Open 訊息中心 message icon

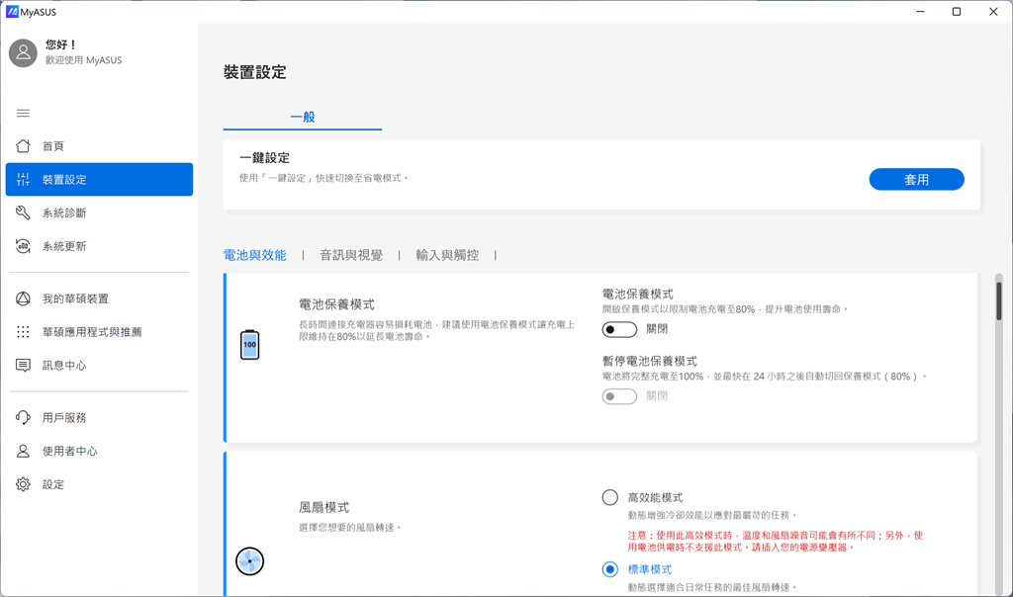24,366
